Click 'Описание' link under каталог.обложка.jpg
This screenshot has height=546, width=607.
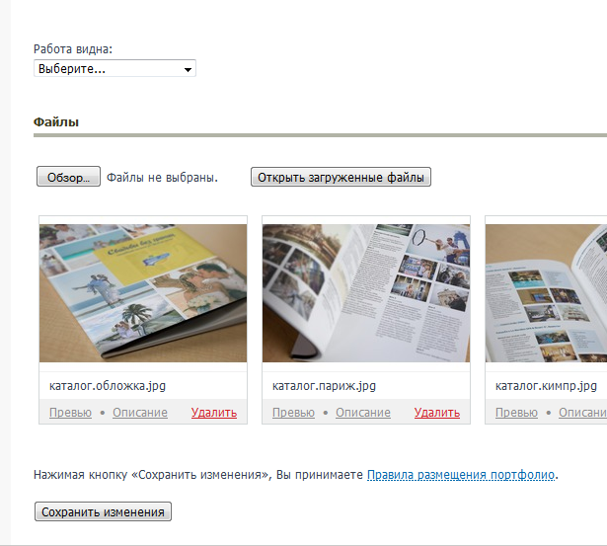[140, 413]
